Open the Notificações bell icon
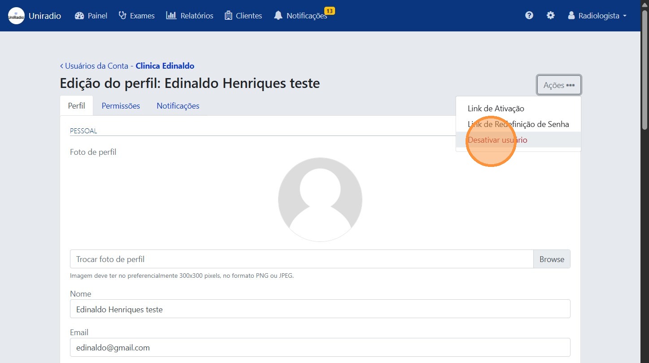 pyautogui.click(x=279, y=16)
